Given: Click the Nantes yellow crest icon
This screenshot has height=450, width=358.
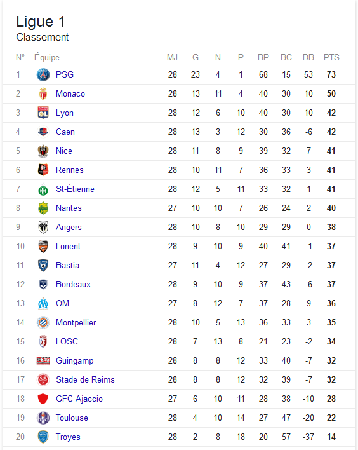Looking at the screenshot, I should [43, 208].
